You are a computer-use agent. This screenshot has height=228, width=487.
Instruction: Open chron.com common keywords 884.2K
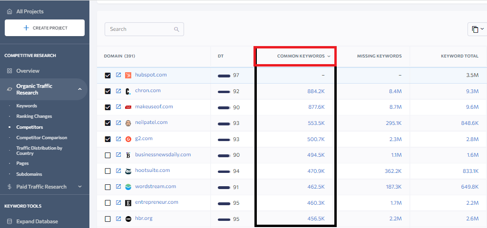pos(316,91)
